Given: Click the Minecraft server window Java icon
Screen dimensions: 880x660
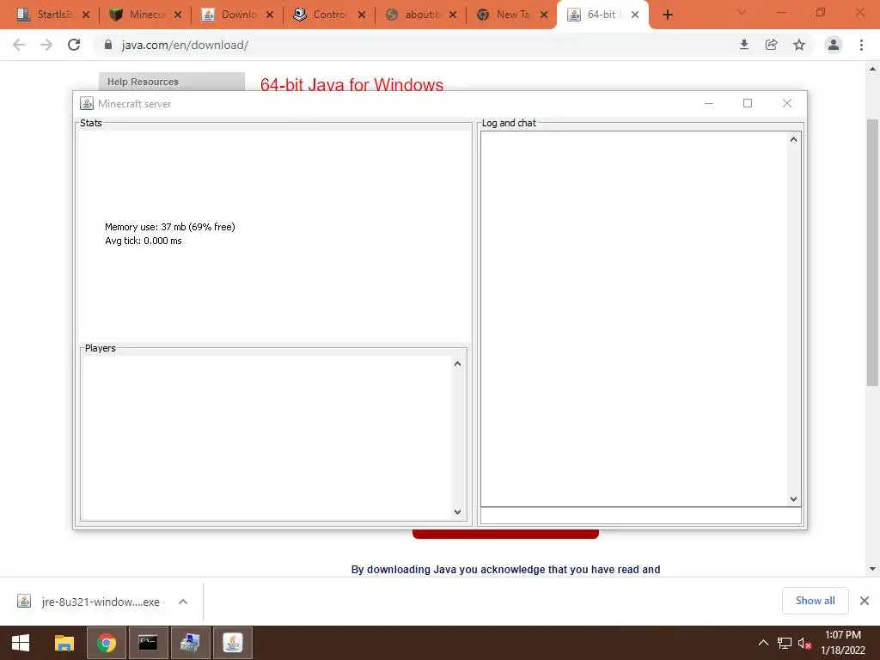Looking at the screenshot, I should [87, 103].
